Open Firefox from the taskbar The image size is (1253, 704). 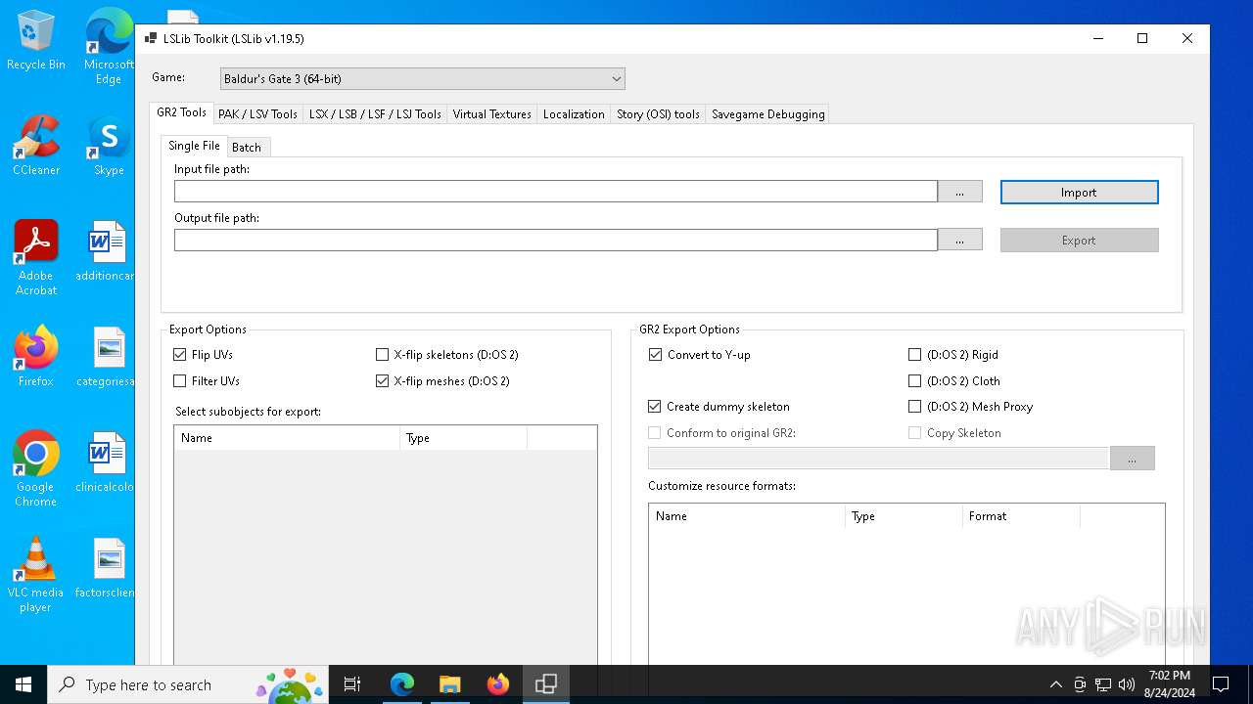497,684
